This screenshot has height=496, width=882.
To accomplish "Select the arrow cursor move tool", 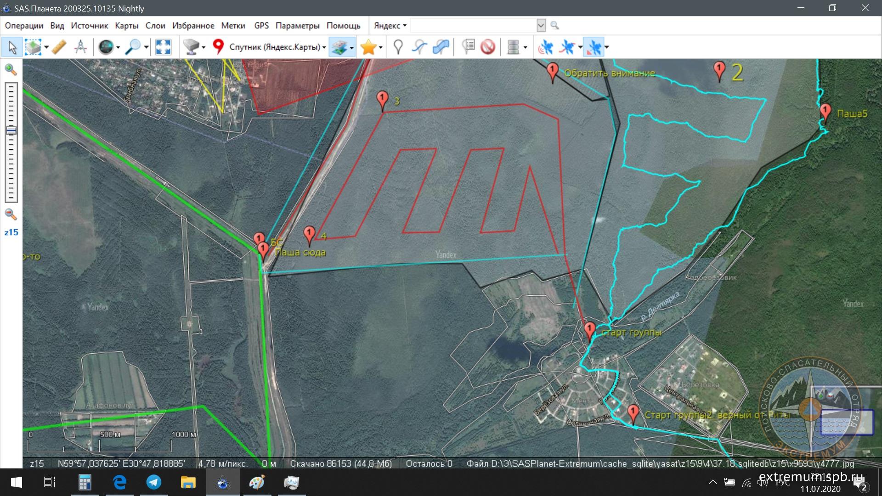I will coord(12,47).
